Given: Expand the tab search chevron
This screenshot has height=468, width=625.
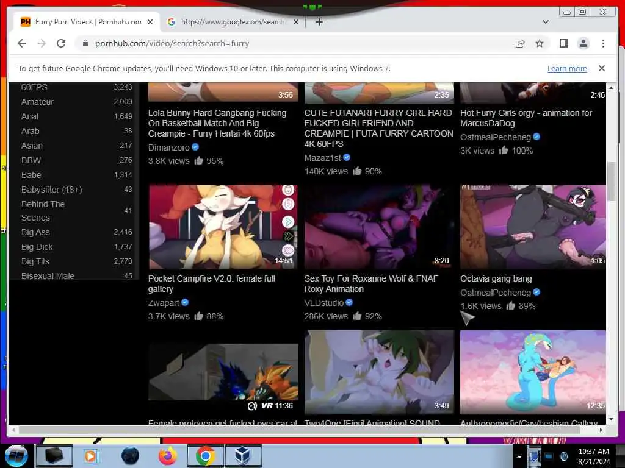Looking at the screenshot, I should pyautogui.click(x=546, y=22).
